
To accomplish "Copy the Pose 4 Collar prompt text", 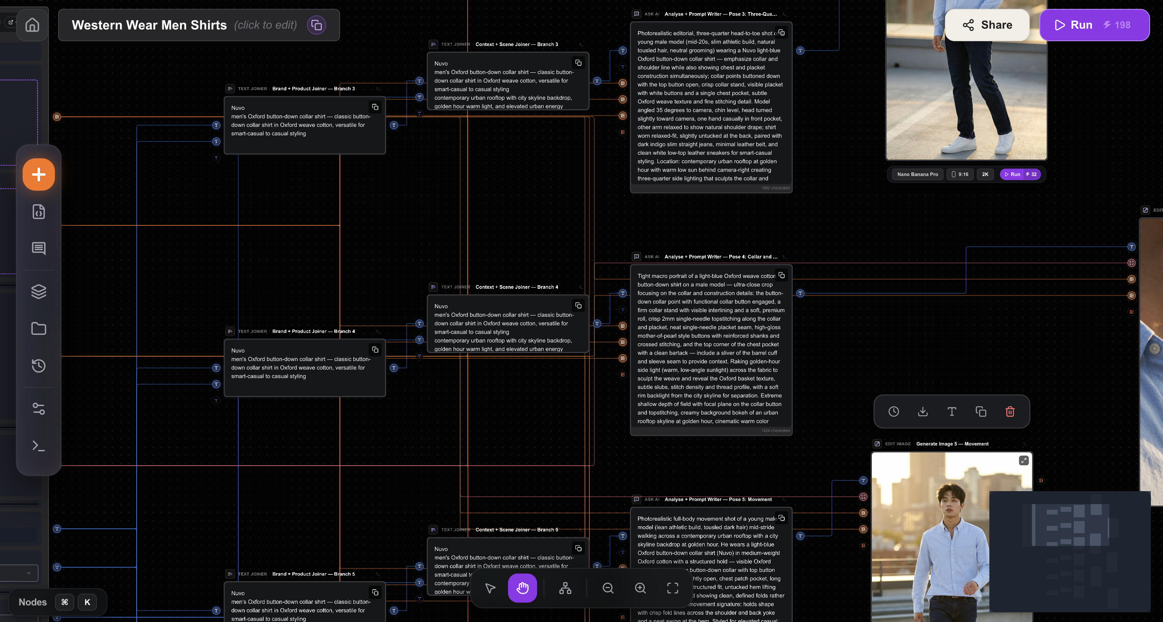I will point(781,275).
